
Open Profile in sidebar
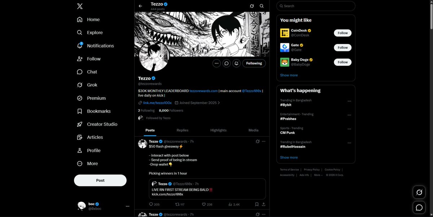[89, 150]
